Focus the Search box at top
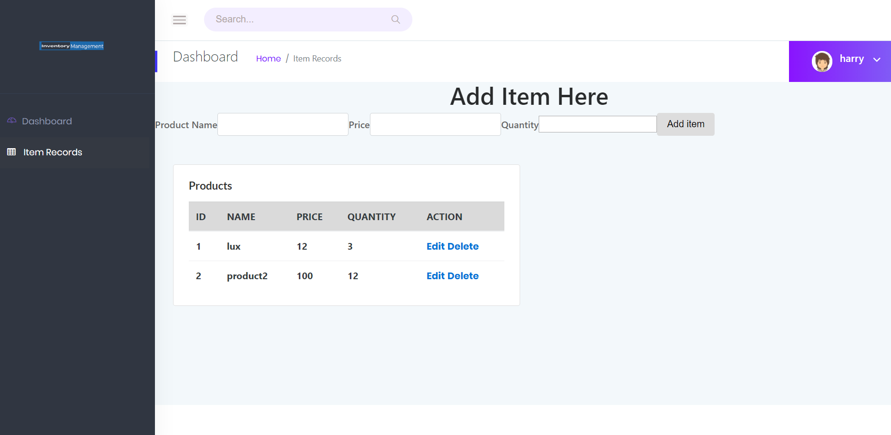The image size is (891, 435). coord(300,20)
